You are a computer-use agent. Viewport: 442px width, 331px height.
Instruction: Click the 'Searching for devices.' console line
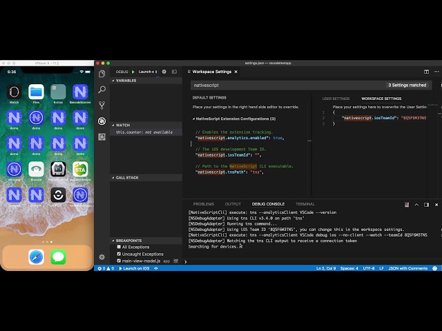(213, 247)
